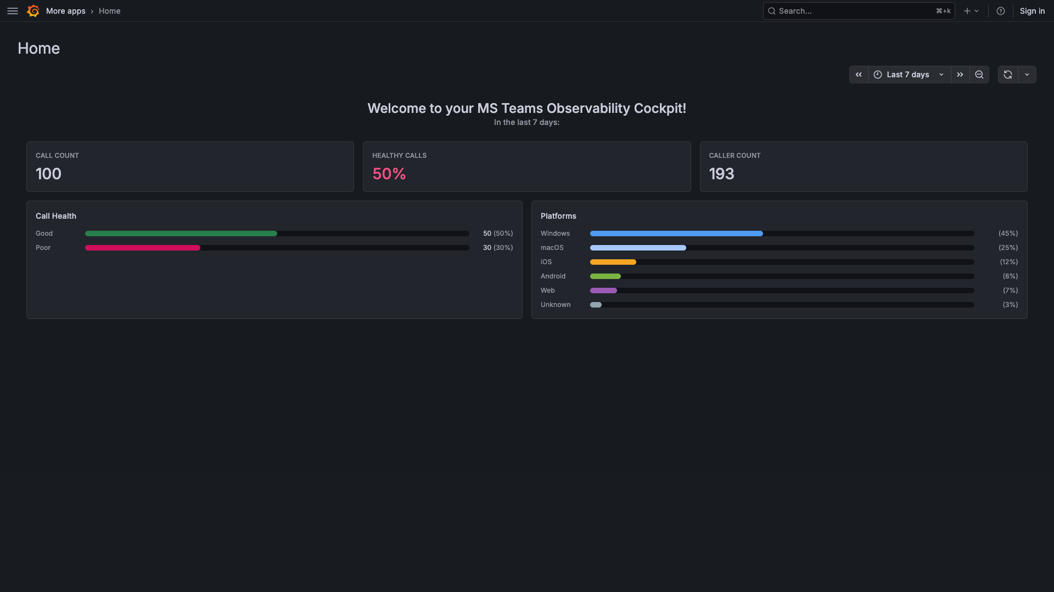Click the Sign in link
Viewport: 1054px width, 592px height.
coord(1032,11)
